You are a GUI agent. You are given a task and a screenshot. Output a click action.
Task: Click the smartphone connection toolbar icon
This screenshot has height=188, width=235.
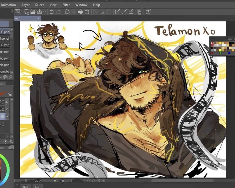(139, 12)
